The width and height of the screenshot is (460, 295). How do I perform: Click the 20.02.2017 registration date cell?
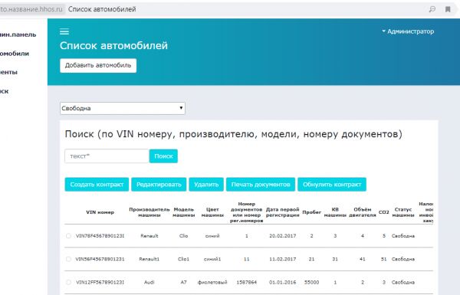click(x=282, y=236)
